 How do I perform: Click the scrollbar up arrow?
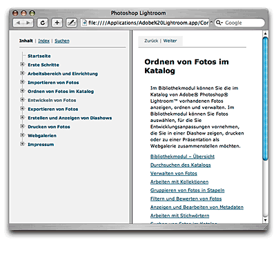(x=265, y=34)
